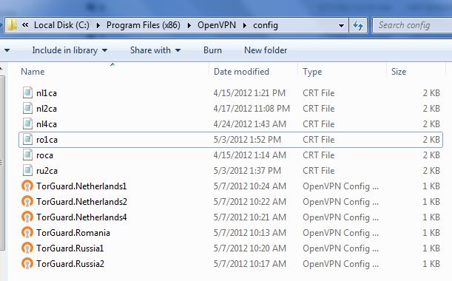Viewport: 452px width, 281px height.
Task: Click the folder icon in the address bar
Action: pos(12,25)
